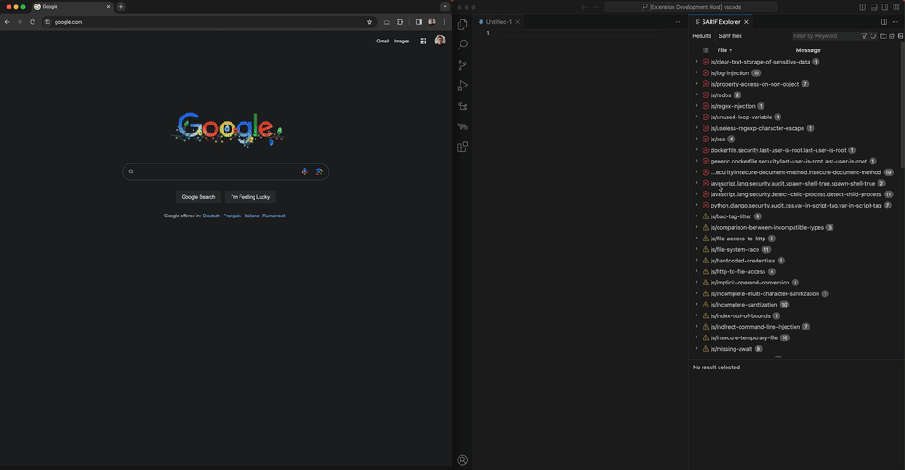Screen dimensions: 905x470
Task: Open the SARIF Explorer more actions menu
Action: (x=895, y=22)
